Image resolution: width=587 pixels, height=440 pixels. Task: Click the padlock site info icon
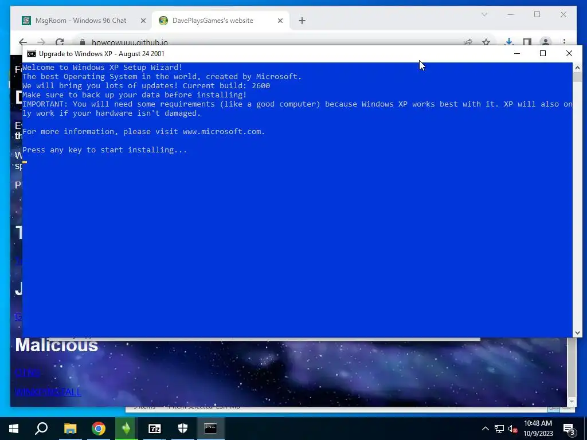tap(83, 42)
